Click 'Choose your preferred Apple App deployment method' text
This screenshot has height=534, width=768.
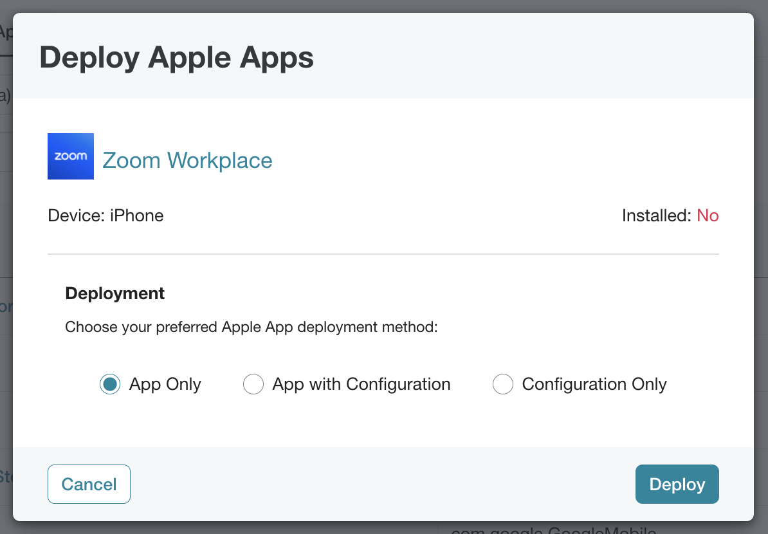[x=251, y=327]
